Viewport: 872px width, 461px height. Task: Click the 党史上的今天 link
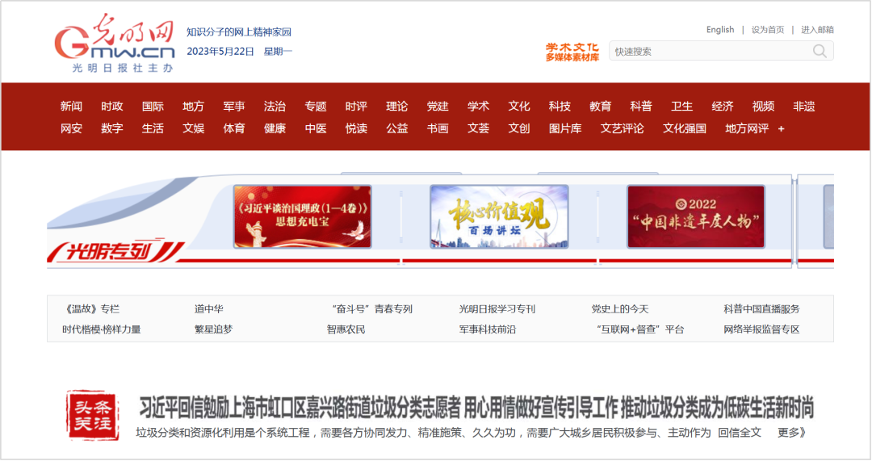point(620,308)
